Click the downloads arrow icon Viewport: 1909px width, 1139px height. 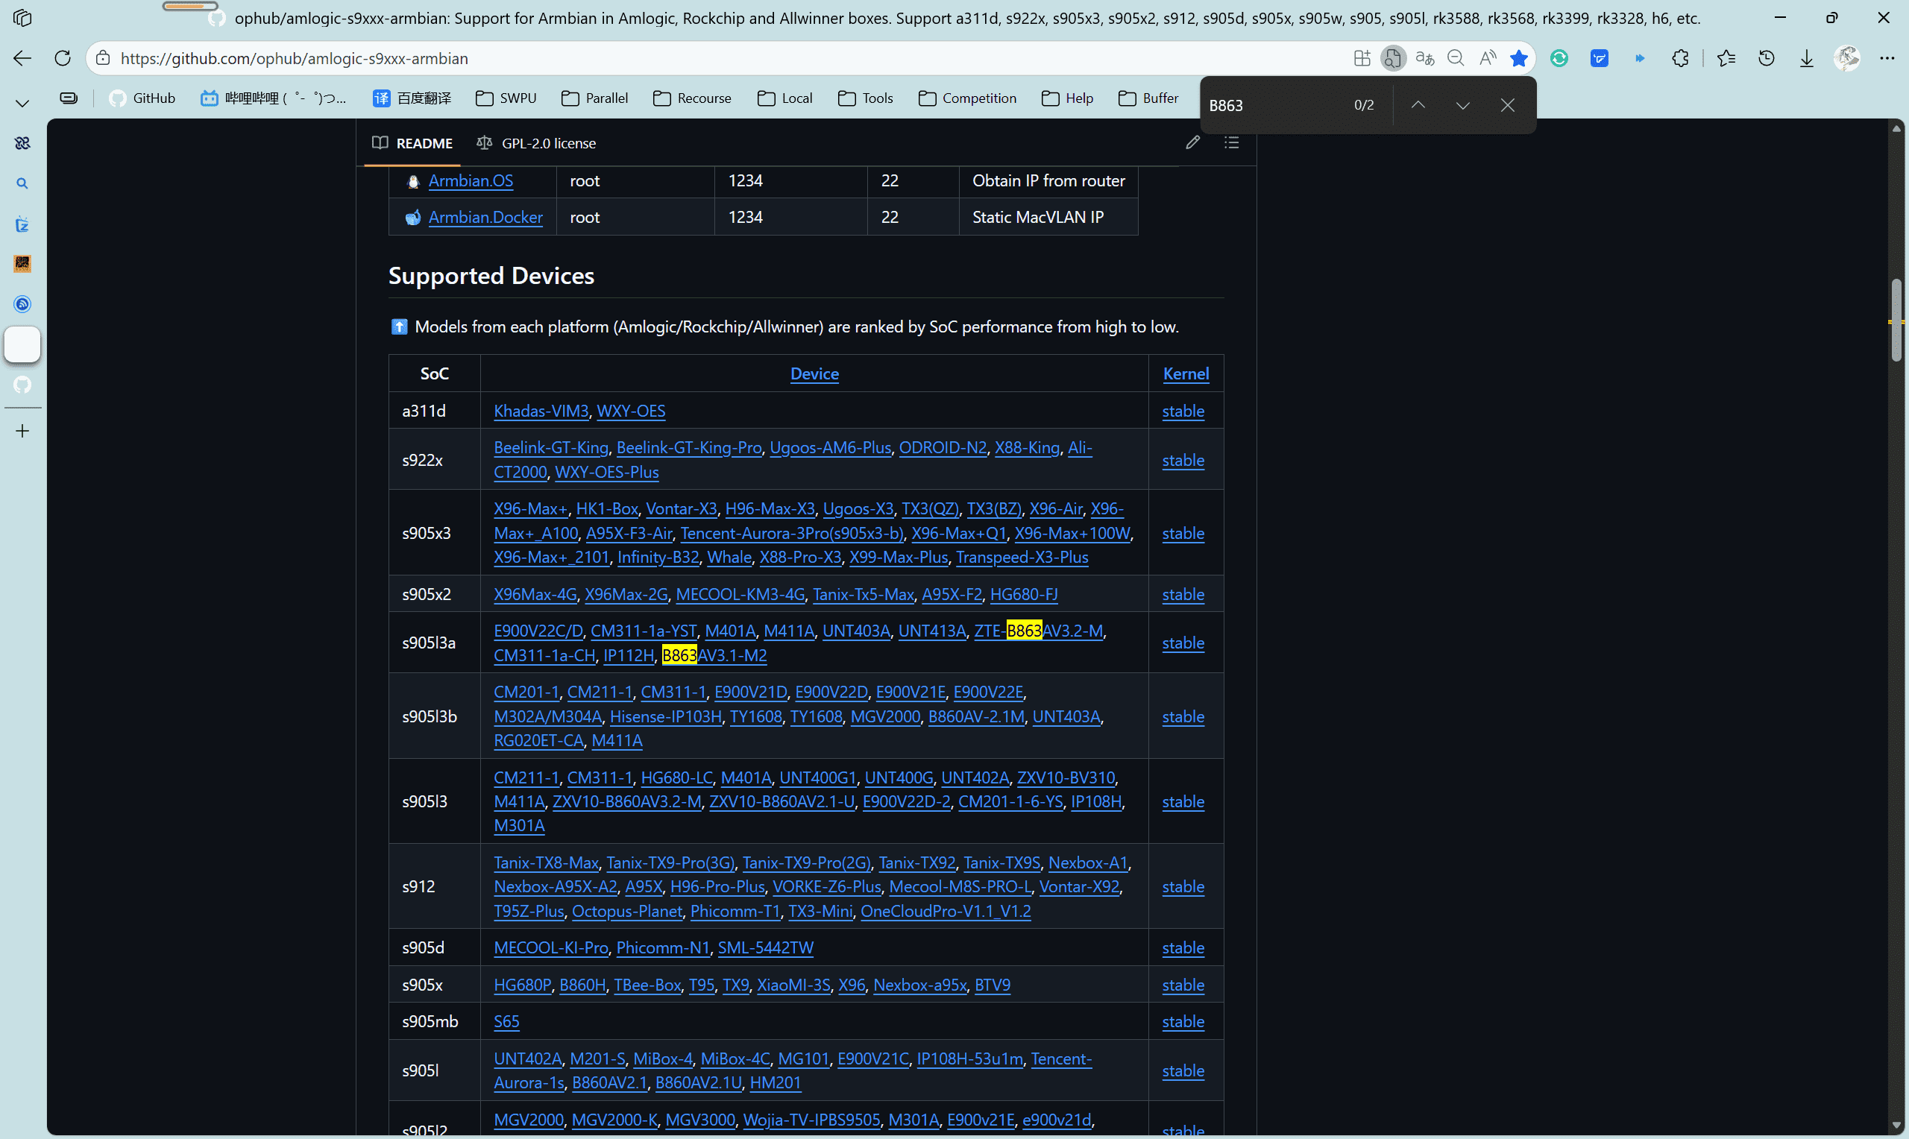click(x=1806, y=58)
